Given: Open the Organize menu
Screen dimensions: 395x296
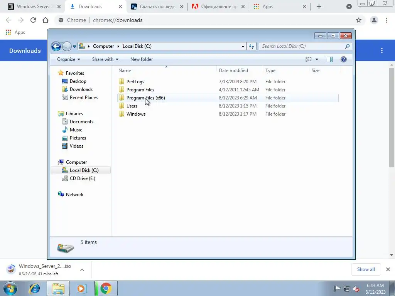Looking at the screenshot, I should tap(69, 59).
